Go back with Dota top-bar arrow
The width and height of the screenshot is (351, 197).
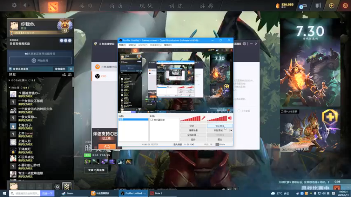pos(25,5)
